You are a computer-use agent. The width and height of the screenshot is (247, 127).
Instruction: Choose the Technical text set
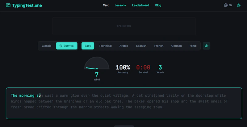pos(105,46)
